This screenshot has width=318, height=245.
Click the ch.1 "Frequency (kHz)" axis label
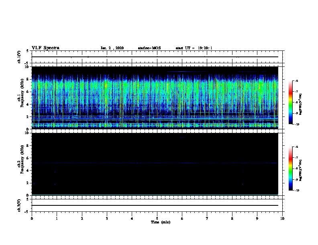(22, 93)
